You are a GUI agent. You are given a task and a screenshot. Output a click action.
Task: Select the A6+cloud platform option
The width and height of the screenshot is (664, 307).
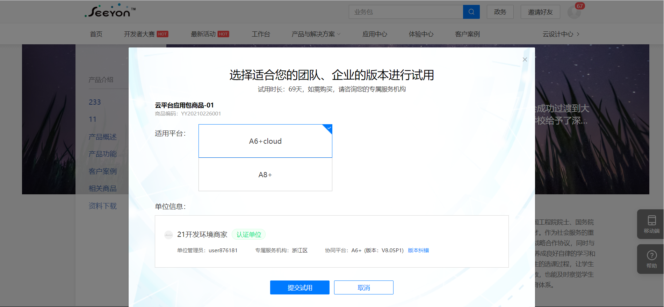pos(265,141)
